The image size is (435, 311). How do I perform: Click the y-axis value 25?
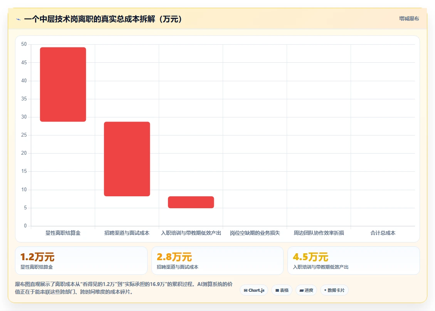coord(24,135)
